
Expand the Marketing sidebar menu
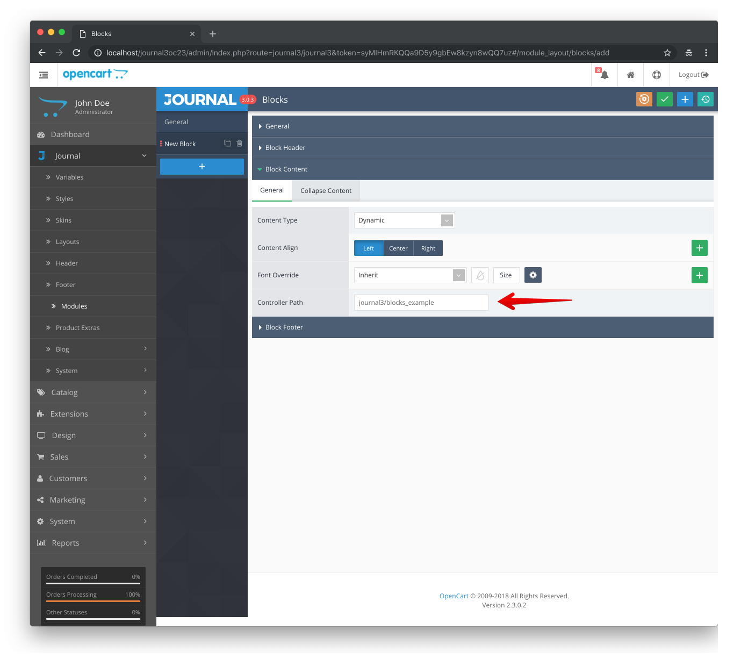pyautogui.click(x=93, y=500)
